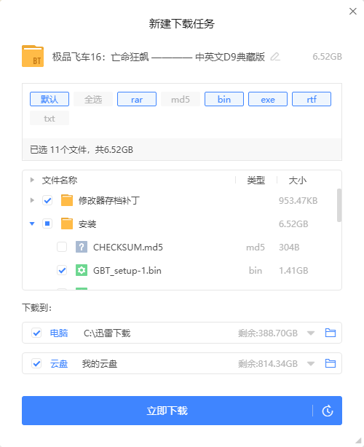The height and width of the screenshot is (447, 364).
Task: Click the 953.47KB size value
Action: pyautogui.click(x=298, y=200)
